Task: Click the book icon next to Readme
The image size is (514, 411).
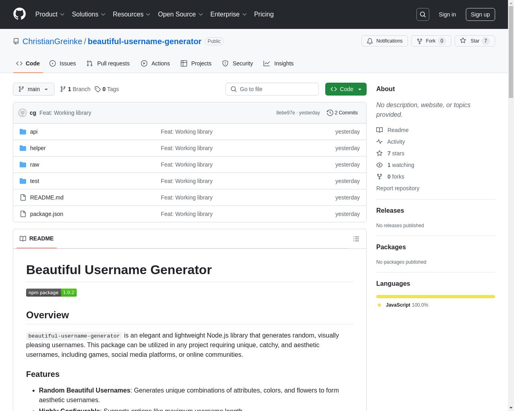Action: (x=379, y=130)
